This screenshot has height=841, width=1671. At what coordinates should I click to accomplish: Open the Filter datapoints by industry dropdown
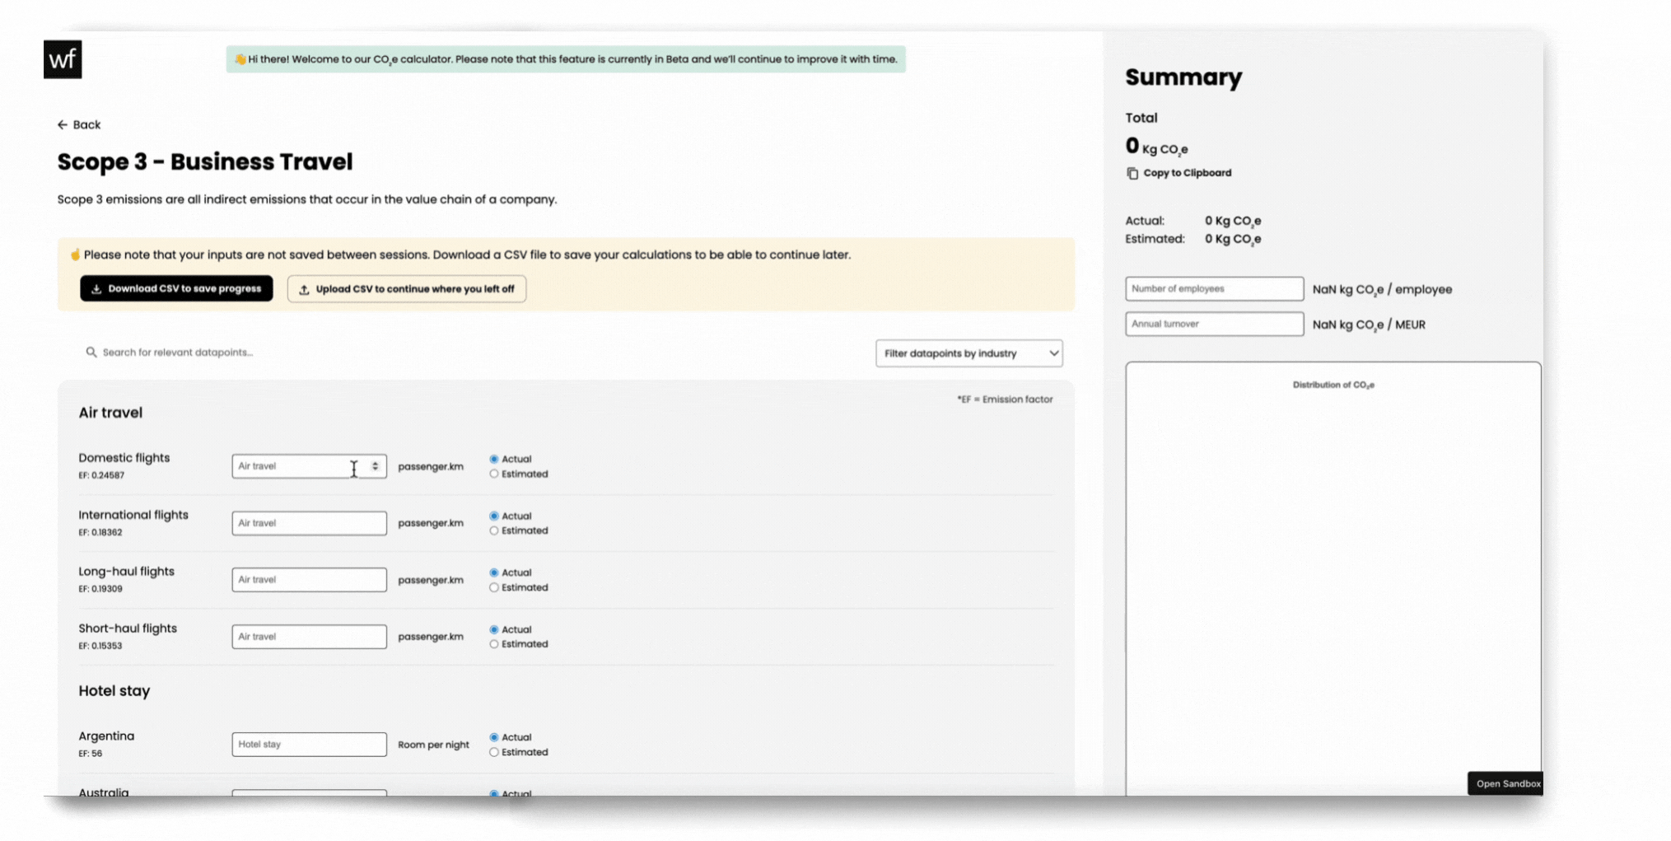coord(969,353)
